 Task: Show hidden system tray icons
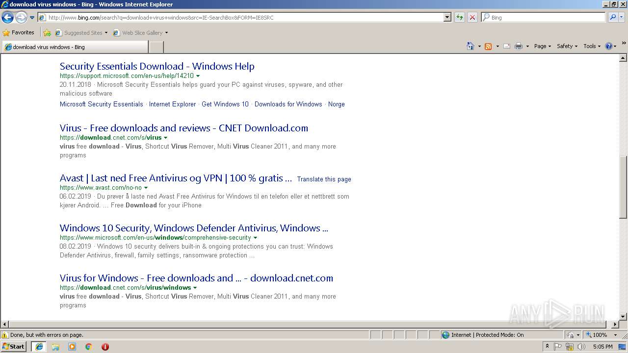547,347
